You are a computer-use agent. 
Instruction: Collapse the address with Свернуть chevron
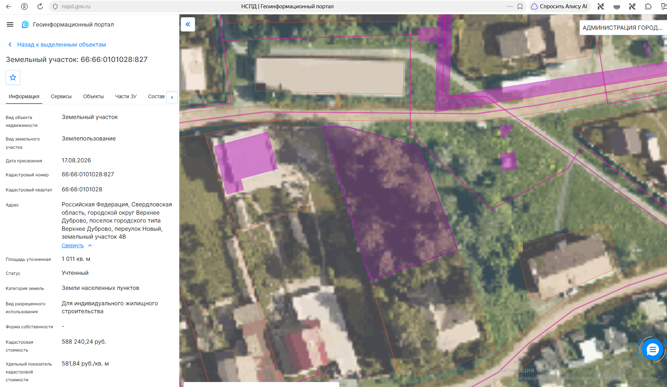point(90,245)
